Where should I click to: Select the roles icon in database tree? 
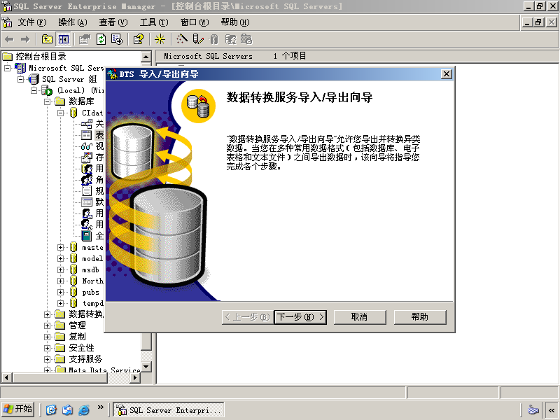pyautogui.click(x=86, y=180)
